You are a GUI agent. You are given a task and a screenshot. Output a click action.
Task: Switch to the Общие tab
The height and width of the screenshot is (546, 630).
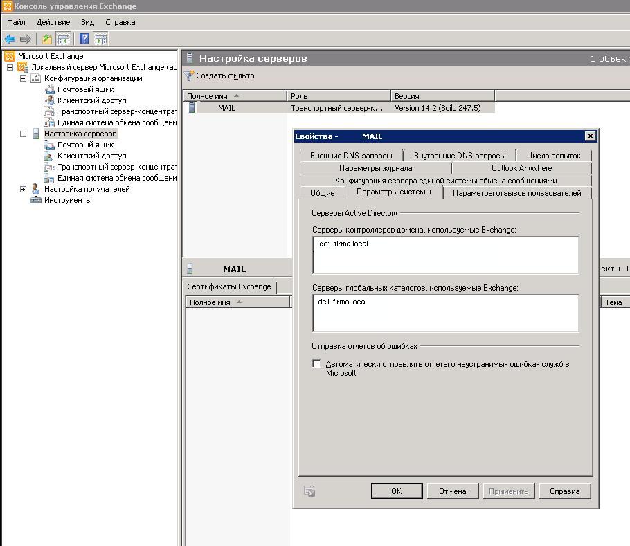pos(322,193)
